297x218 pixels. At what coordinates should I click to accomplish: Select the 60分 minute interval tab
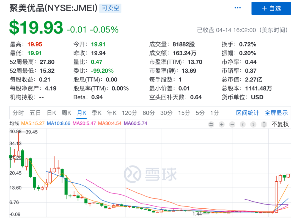tap(148, 113)
